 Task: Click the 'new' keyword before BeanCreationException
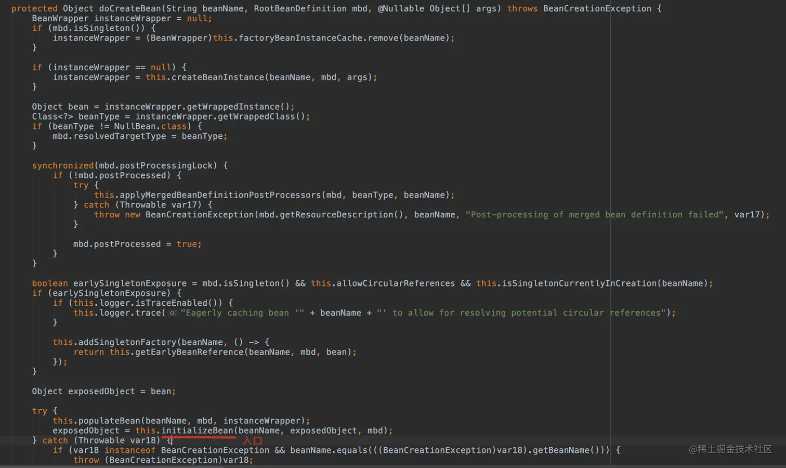pos(133,215)
